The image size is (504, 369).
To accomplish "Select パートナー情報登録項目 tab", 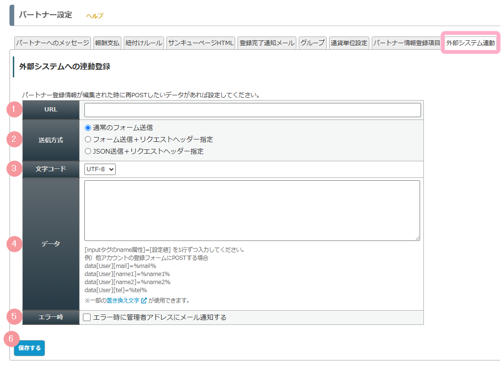I will point(407,43).
